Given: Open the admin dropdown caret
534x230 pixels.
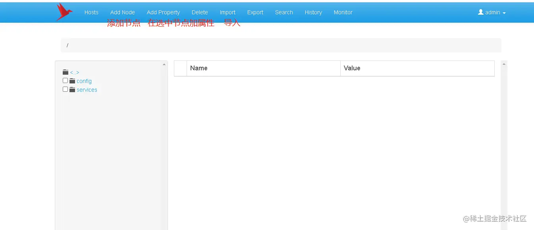Looking at the screenshot, I should 504,13.
